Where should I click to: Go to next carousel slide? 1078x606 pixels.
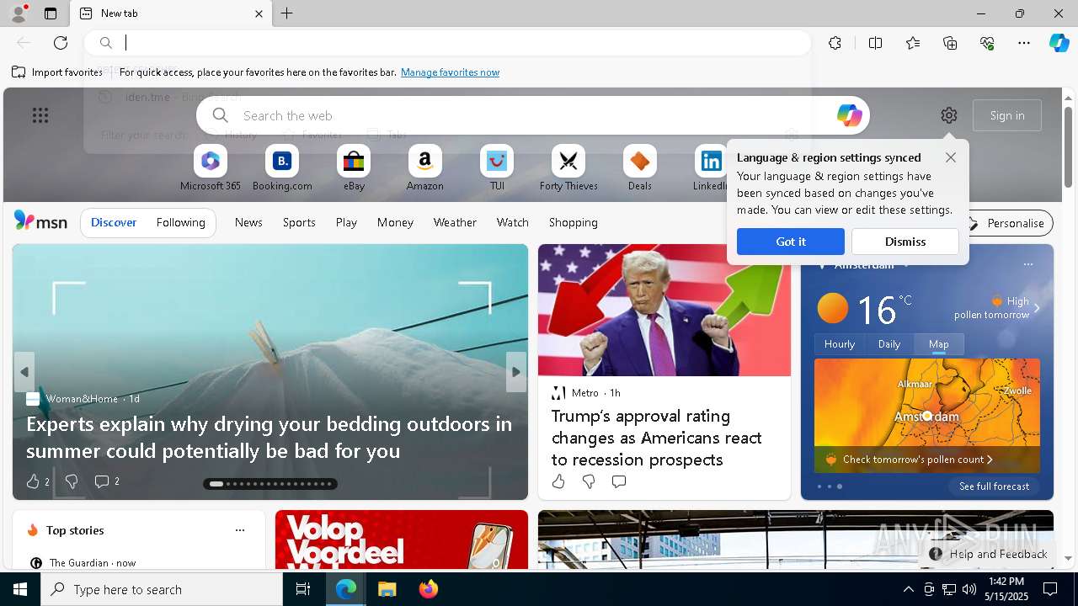[x=516, y=372]
